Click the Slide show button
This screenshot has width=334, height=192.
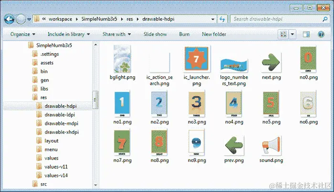coord(155,34)
